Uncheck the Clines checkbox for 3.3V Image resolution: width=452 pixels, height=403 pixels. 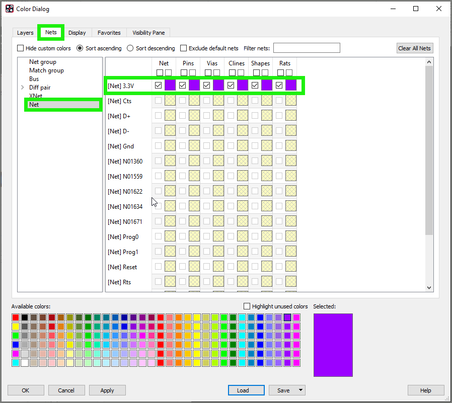click(x=231, y=85)
